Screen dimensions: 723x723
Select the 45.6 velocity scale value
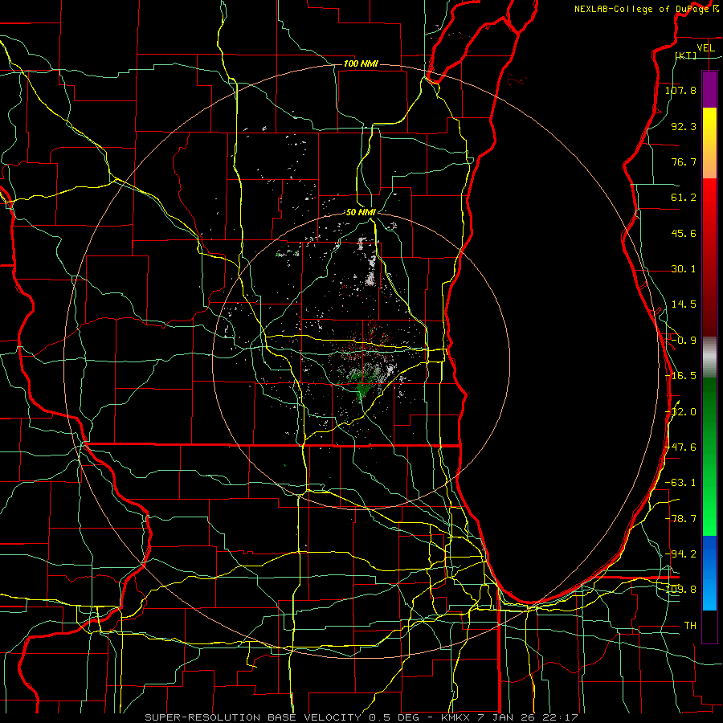tap(684, 233)
